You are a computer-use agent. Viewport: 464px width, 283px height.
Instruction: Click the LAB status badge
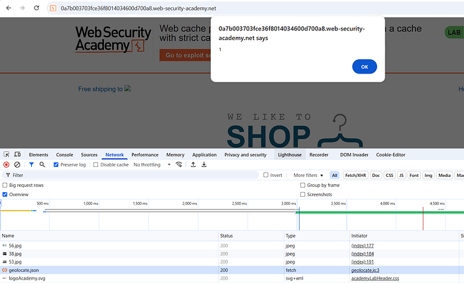coord(454,32)
